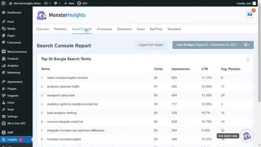Image resolution: width=261 pixels, height=147 pixels.
Task: Click the Avg. Position column header
Action: (231, 69)
